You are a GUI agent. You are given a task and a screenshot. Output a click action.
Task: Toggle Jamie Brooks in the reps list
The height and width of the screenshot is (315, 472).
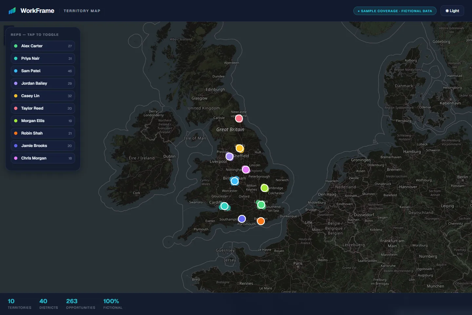click(43, 146)
